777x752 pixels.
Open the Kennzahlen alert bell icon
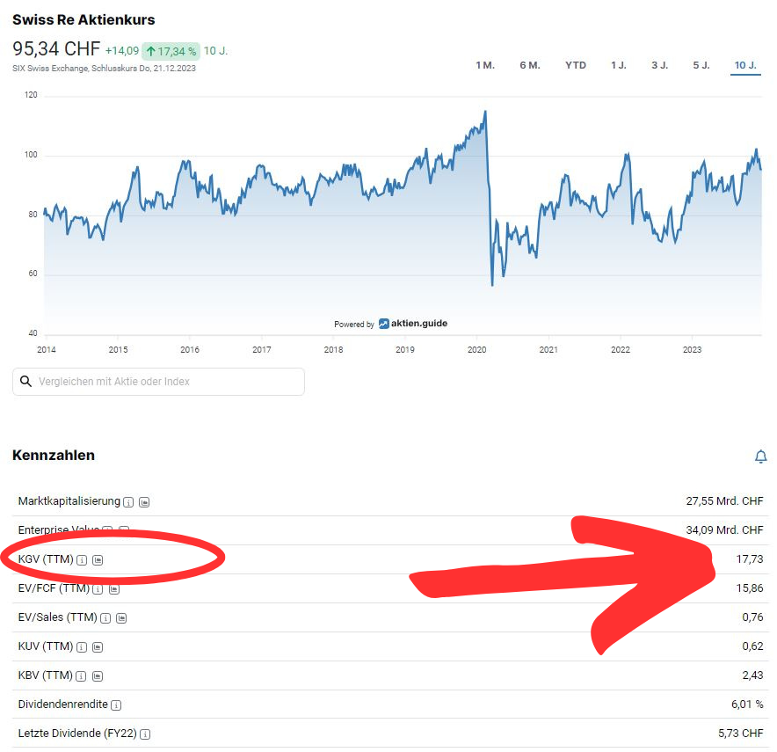(760, 456)
